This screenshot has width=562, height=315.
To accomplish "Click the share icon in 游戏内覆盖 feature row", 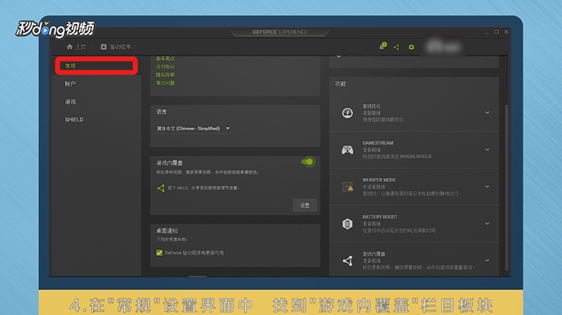I will [348, 261].
